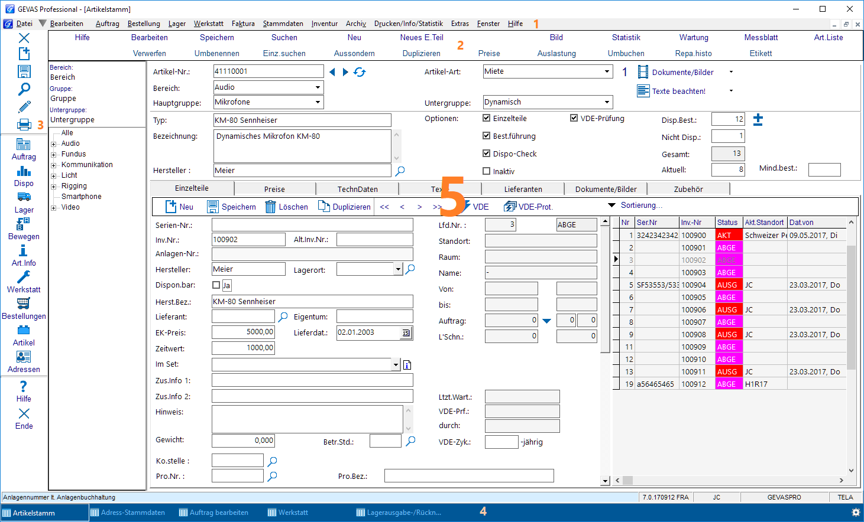The height and width of the screenshot is (522, 864).
Task: Click the Duplizieren toolbar button
Action: pos(344,207)
